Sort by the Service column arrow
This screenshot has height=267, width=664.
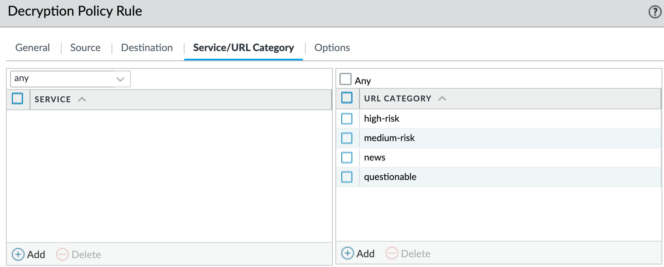pos(82,99)
